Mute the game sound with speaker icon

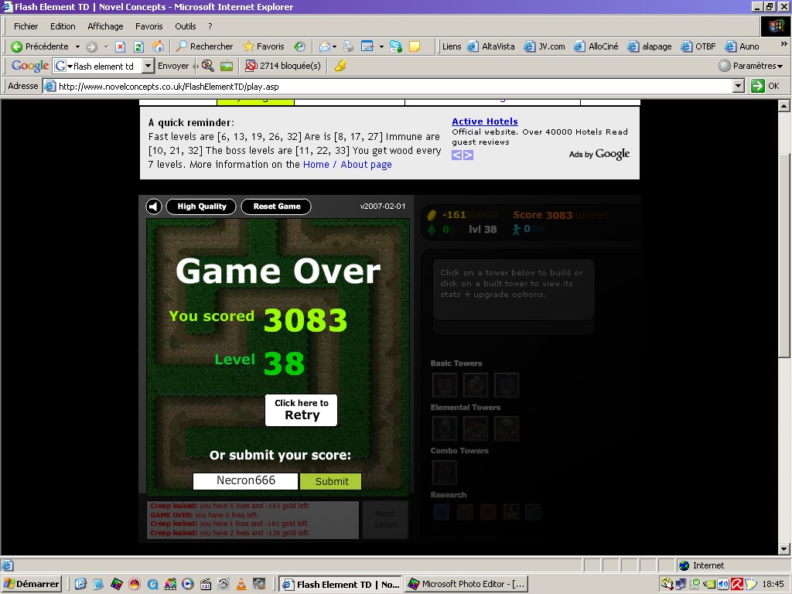154,207
